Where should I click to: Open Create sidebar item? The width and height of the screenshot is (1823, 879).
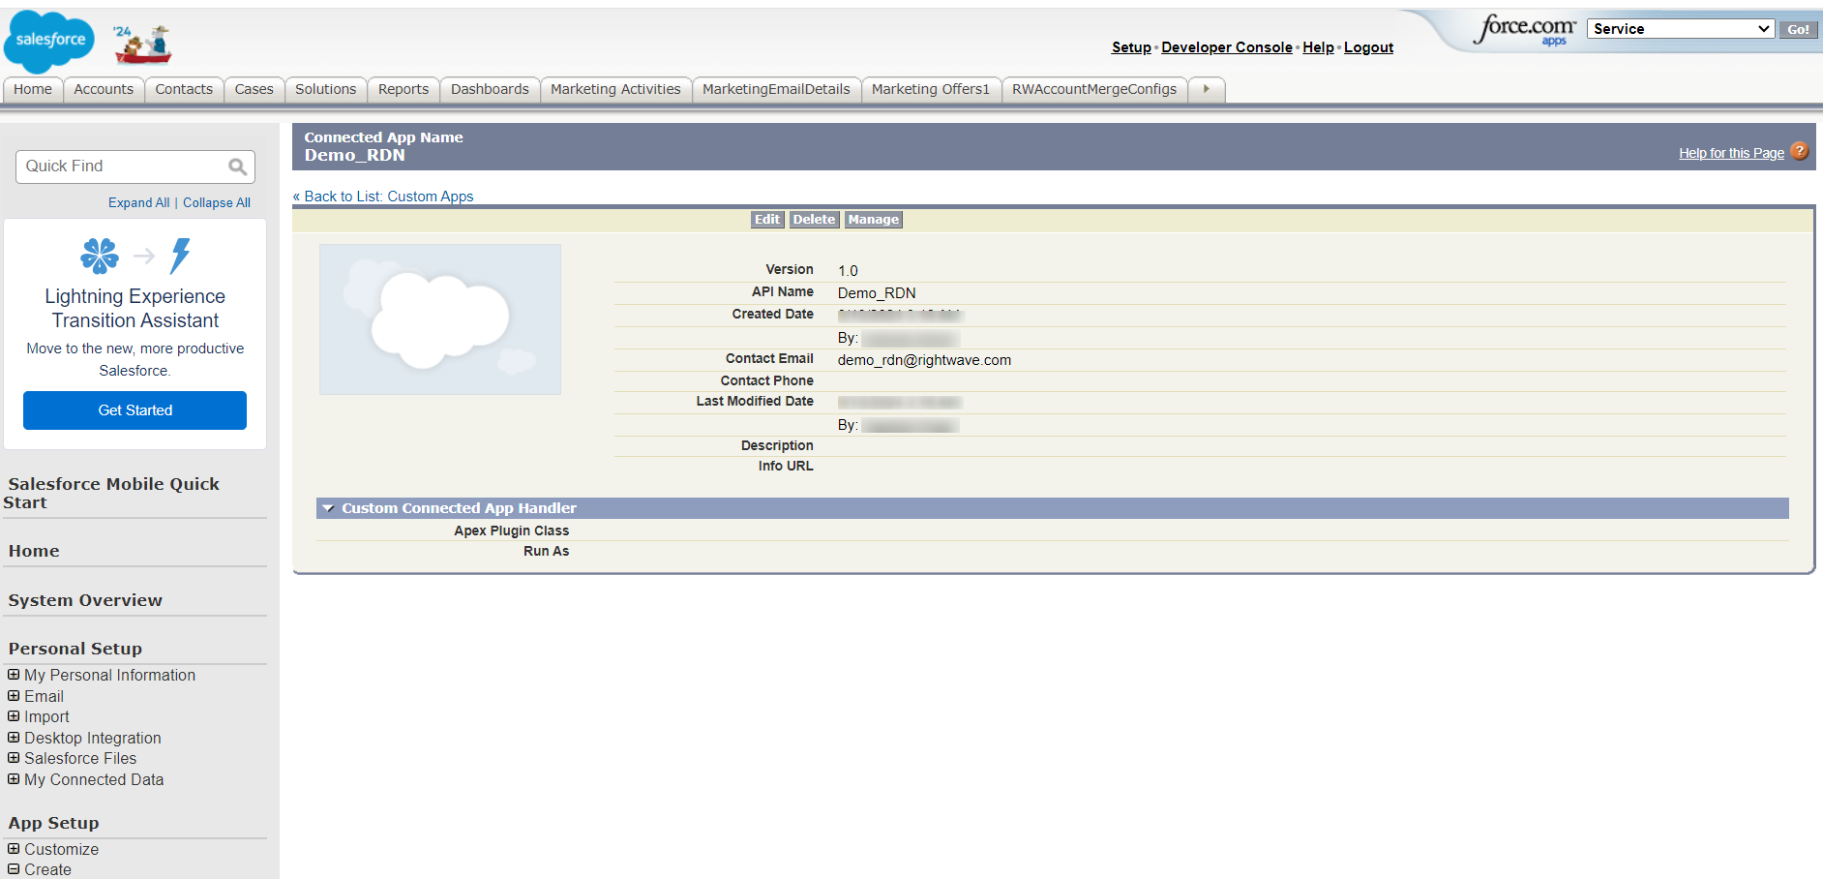(x=47, y=869)
